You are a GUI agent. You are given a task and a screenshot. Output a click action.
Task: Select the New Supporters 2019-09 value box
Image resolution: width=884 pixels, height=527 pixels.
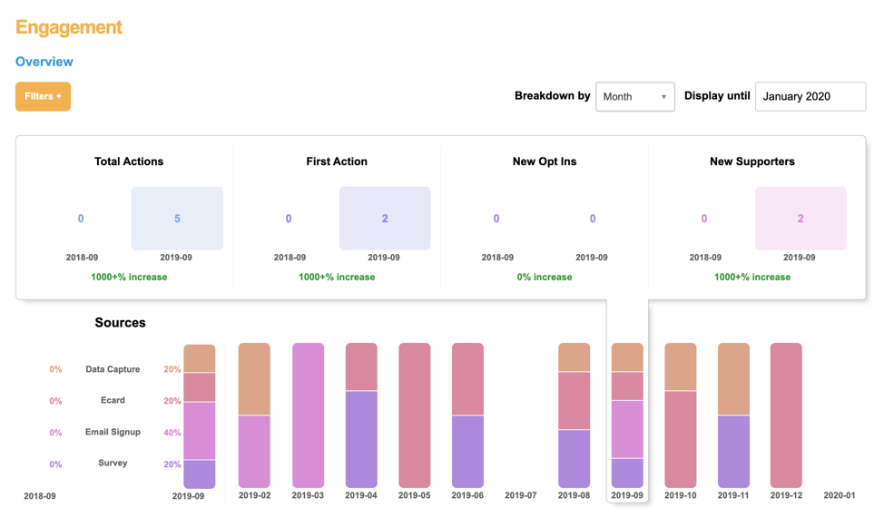[x=801, y=219]
